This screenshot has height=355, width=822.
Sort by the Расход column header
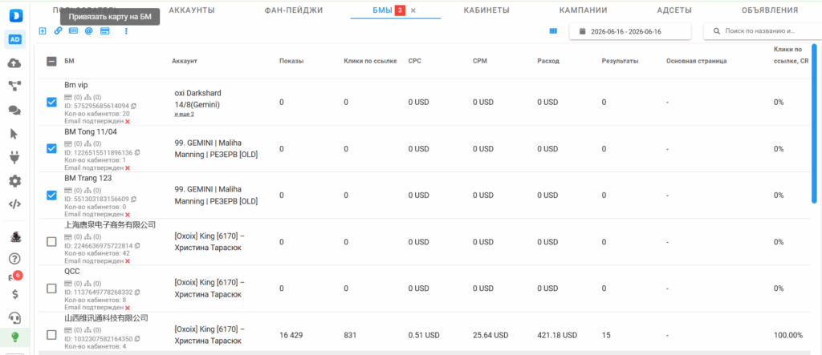tap(548, 61)
